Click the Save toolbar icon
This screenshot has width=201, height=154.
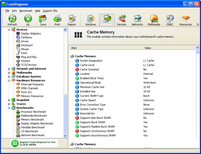pos(43,20)
